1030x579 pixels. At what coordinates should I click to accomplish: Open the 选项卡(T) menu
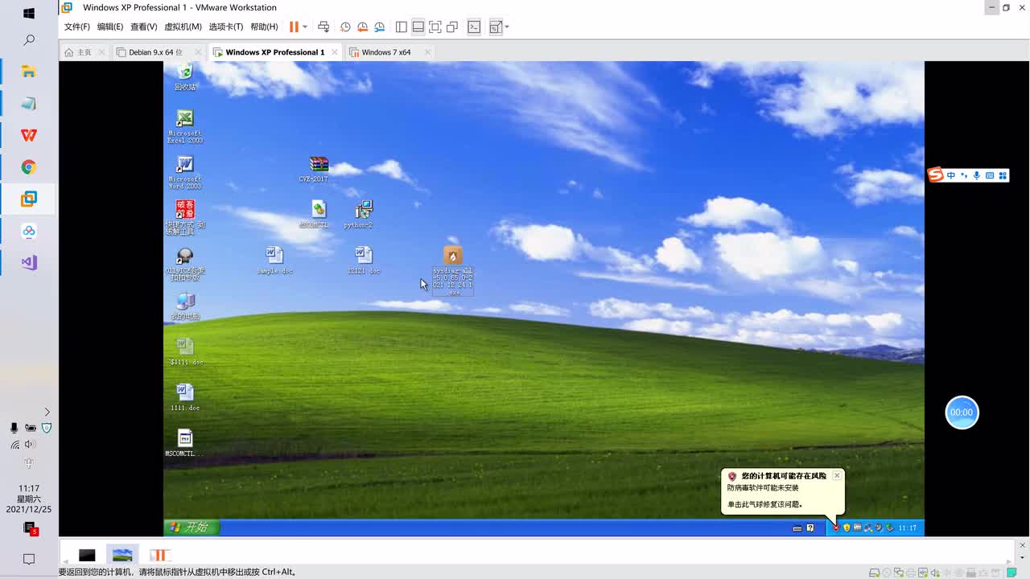pos(226,27)
